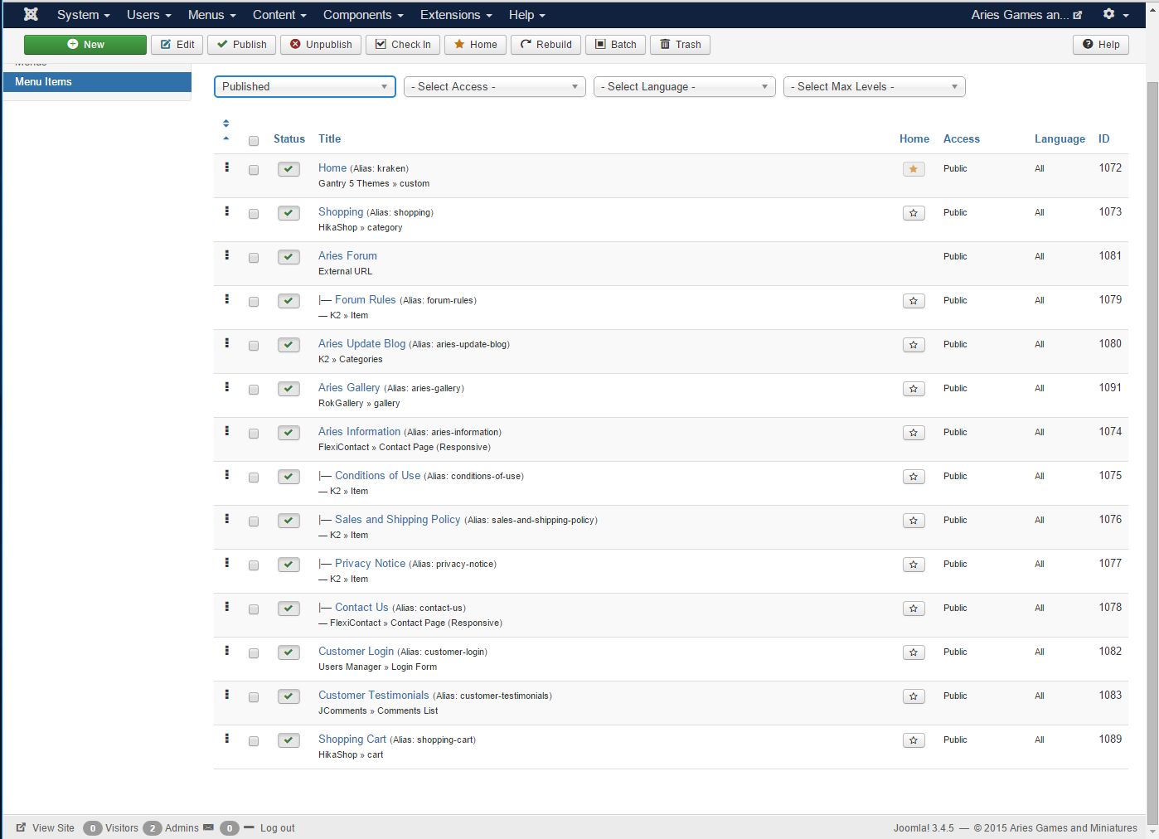Click home star for Customer Testimonials
Viewport: 1159px width, 839px height.
tap(914, 696)
